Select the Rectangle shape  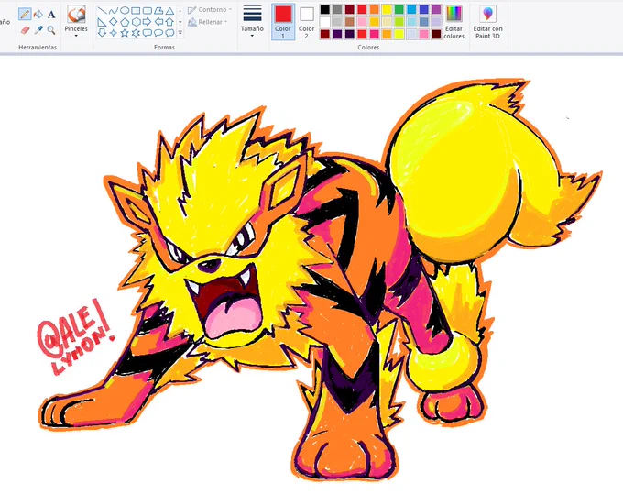pos(136,10)
